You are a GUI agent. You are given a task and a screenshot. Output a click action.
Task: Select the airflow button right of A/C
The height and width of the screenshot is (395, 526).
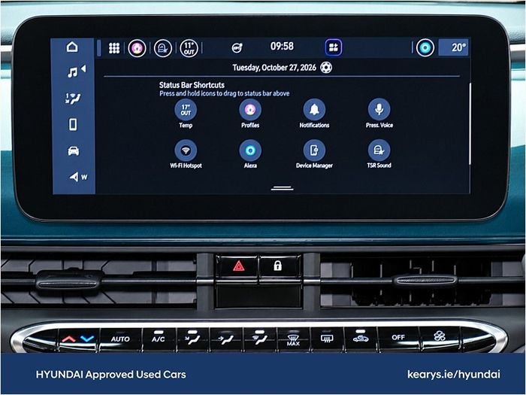[x=192, y=339]
